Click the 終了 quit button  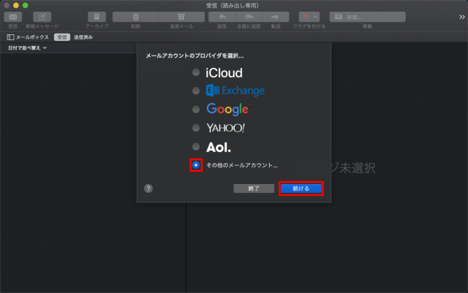coord(252,188)
